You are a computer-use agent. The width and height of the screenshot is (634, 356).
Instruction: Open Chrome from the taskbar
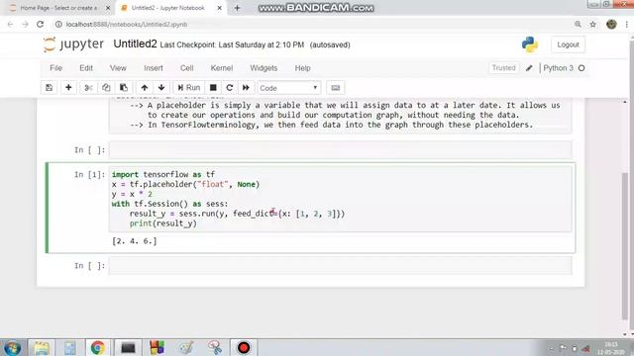[97, 347]
